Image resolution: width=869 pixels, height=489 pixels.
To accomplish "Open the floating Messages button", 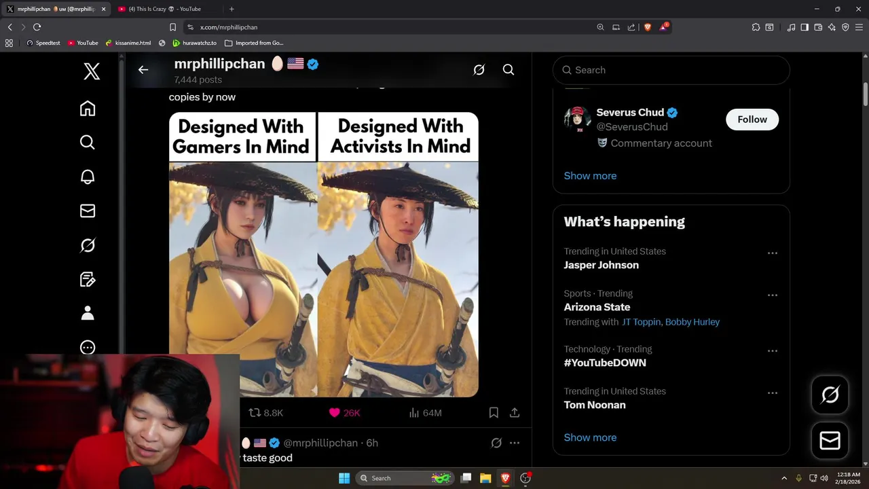I will point(830,441).
